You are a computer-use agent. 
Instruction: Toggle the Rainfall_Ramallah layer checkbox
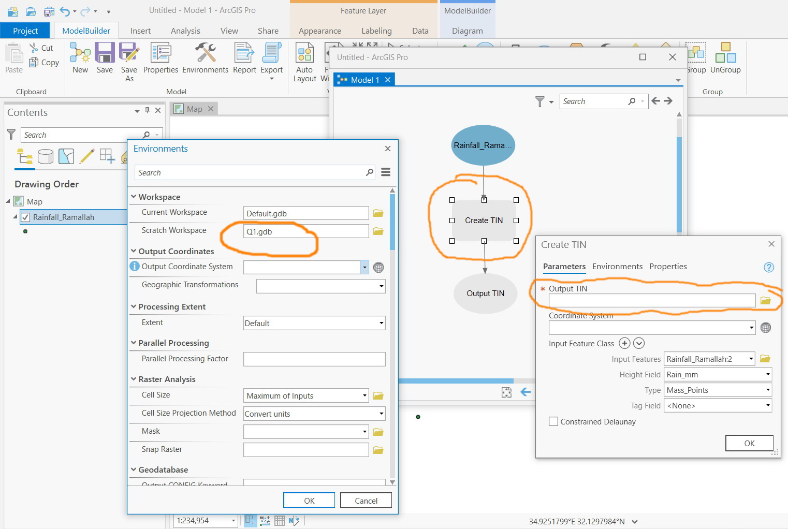pos(25,217)
